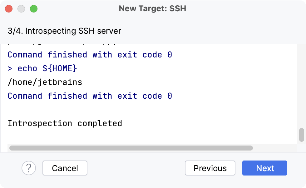This screenshot has width=306, height=188.
Task: Cancel the SSH target setup
Action: pyautogui.click(x=65, y=168)
